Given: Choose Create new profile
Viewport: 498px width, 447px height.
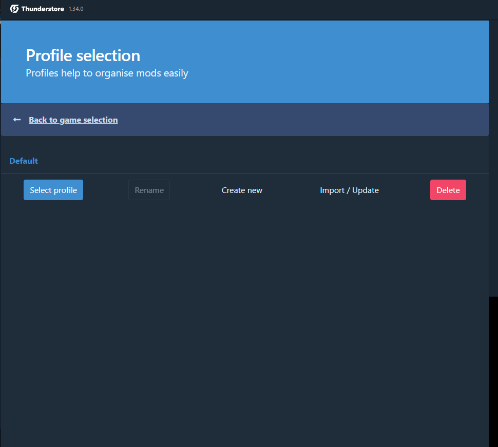Looking at the screenshot, I should [x=242, y=190].
